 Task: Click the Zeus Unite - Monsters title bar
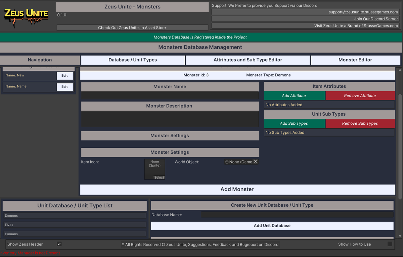[x=133, y=7]
